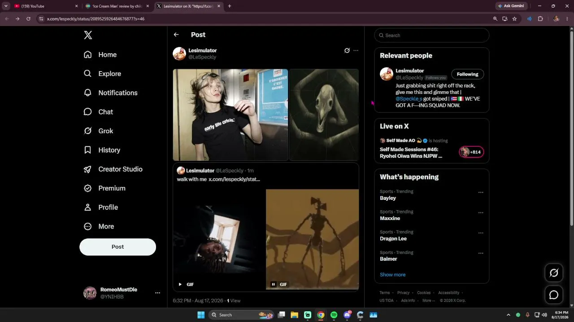Open more options for Balmer trend
Screen dimensions: 574x322
pos(481,253)
